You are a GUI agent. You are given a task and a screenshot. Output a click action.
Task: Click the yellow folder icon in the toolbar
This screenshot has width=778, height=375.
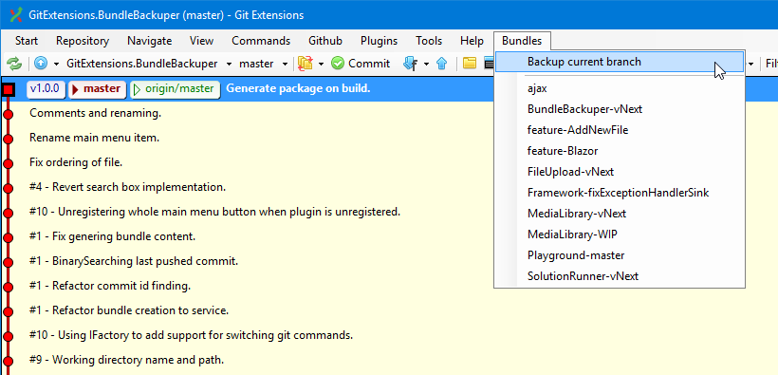click(x=470, y=64)
